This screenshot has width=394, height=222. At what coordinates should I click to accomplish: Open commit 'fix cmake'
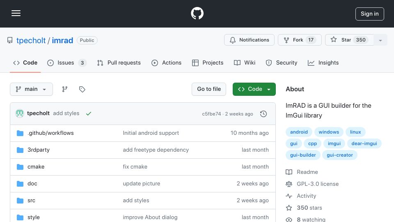pos(135,166)
